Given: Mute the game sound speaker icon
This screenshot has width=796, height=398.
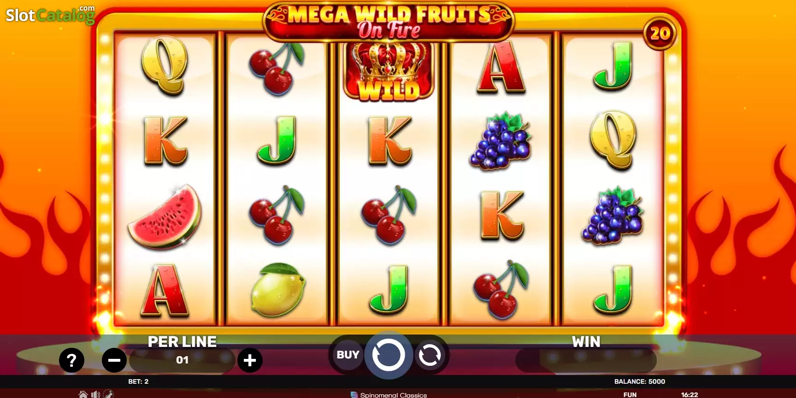Looking at the screenshot, I should (95, 394).
